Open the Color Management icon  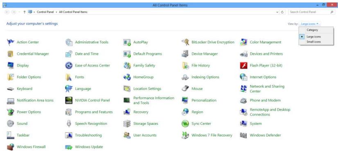coord(243,42)
